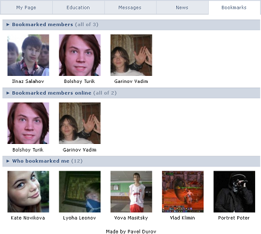This screenshot has width=261, height=234.
Task: Open Garinov Vadim's photo in online section
Action: [x=79, y=123]
